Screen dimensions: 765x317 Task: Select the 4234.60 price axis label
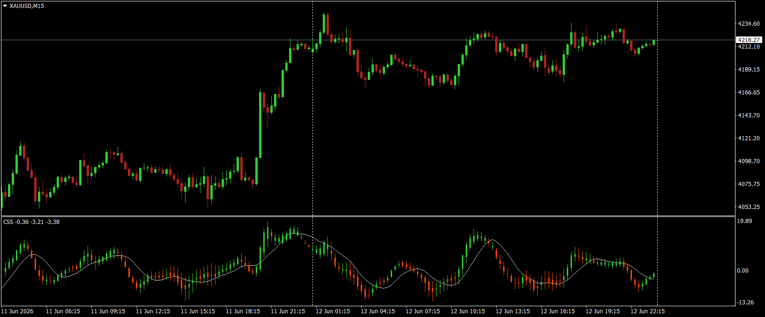click(749, 24)
